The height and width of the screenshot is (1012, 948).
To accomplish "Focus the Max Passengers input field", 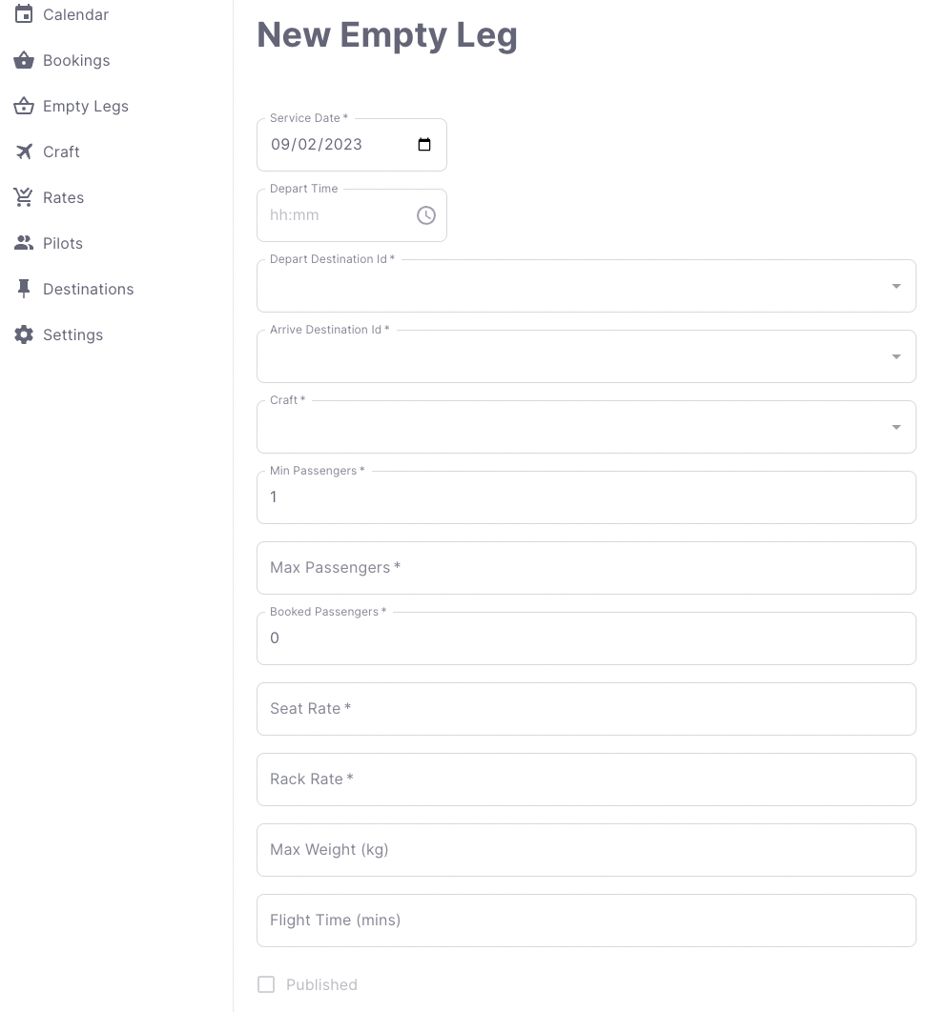I will pyautogui.click(x=586, y=568).
